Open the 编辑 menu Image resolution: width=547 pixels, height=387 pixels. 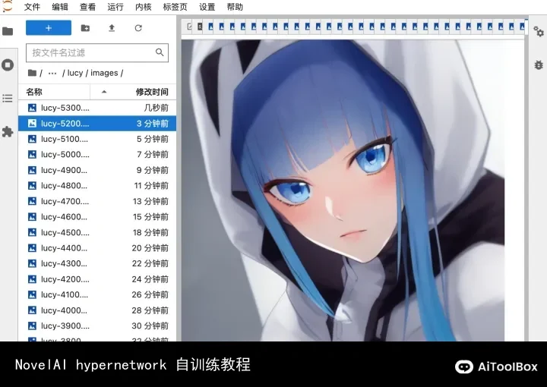[x=60, y=7]
